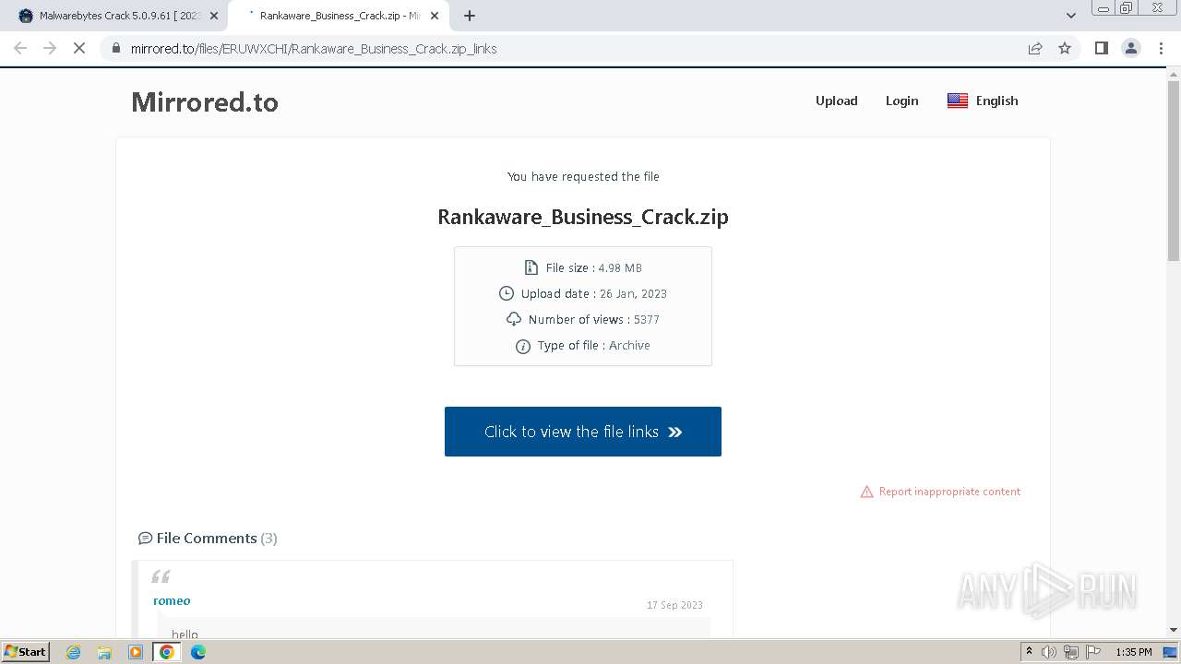Click the File Comments heading
The width and height of the screenshot is (1181, 664).
point(208,538)
